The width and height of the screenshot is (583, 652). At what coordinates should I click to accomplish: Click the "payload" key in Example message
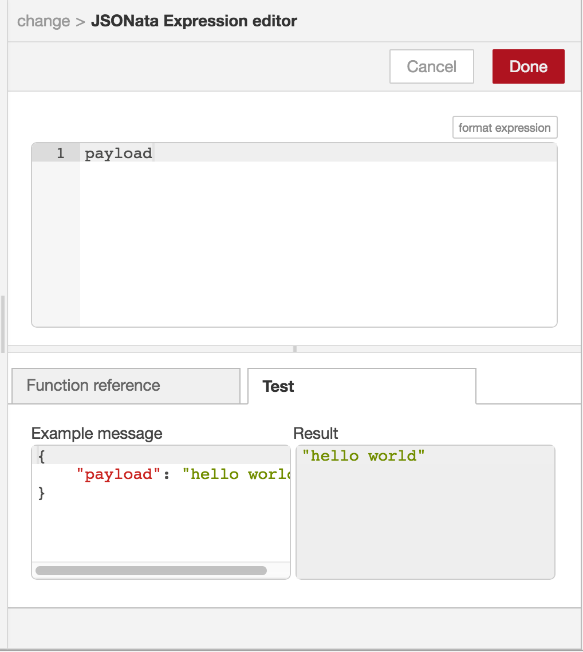pos(118,474)
